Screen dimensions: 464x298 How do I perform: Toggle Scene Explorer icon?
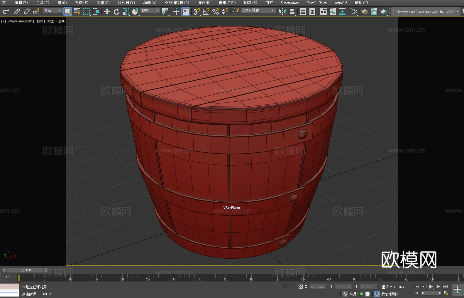pyautogui.click(x=303, y=11)
